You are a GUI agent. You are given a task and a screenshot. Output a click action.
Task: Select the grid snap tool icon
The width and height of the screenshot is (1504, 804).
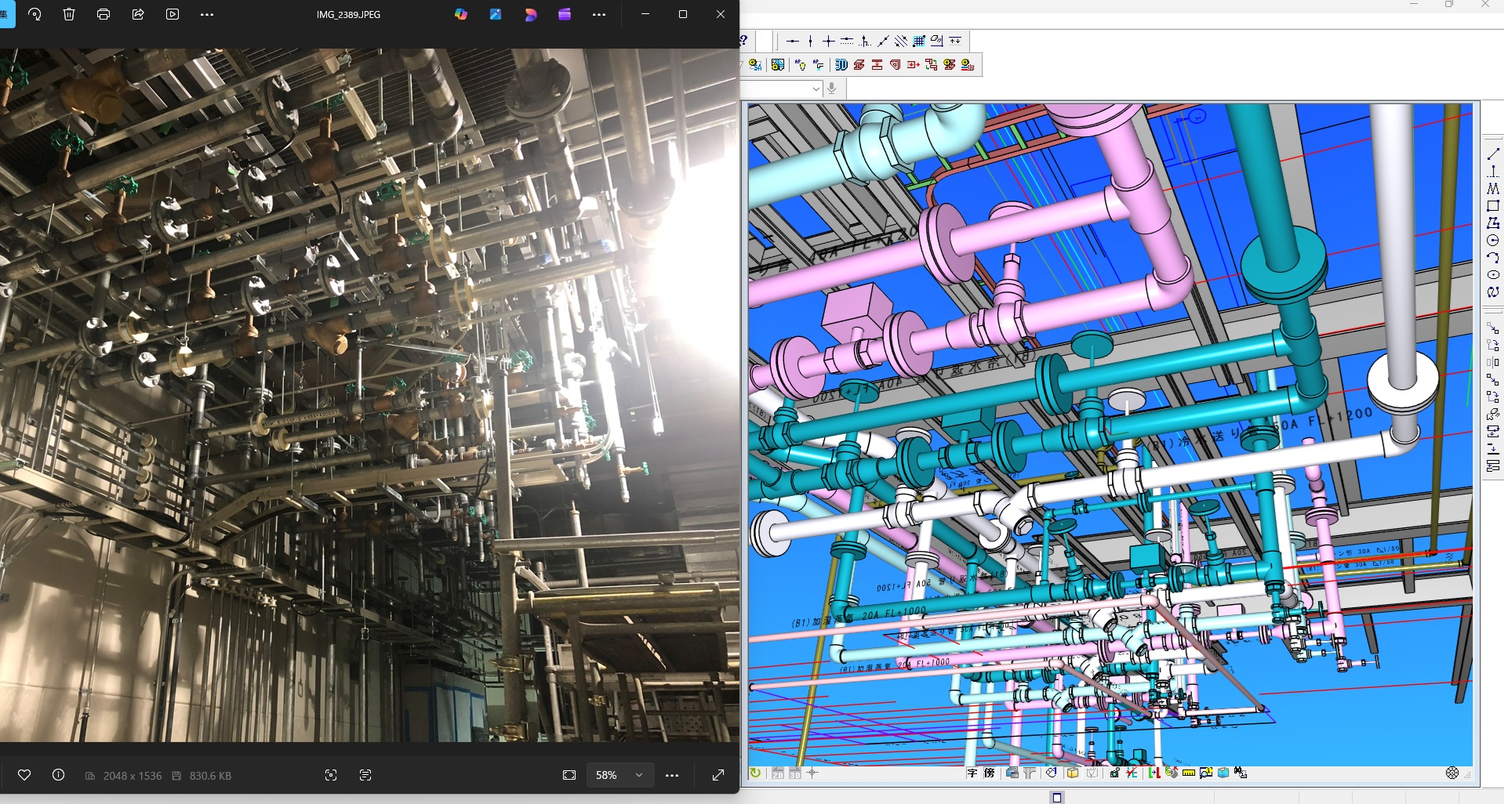pyautogui.click(x=918, y=41)
